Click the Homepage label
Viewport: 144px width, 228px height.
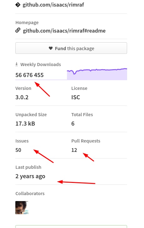(27, 23)
